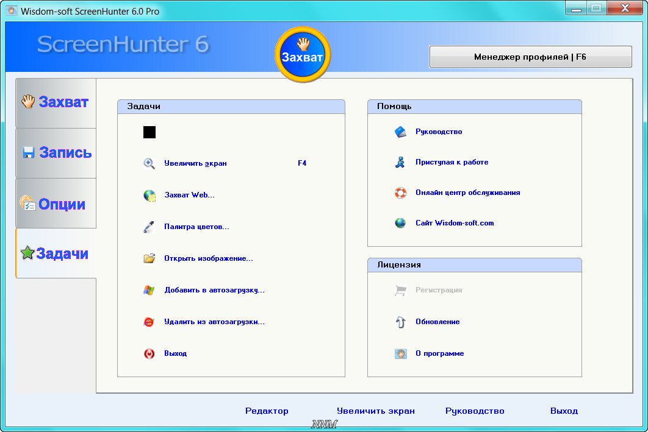The height and width of the screenshot is (432, 648).
Task: Open Менеджер профилей | F6
Action: pos(530,57)
